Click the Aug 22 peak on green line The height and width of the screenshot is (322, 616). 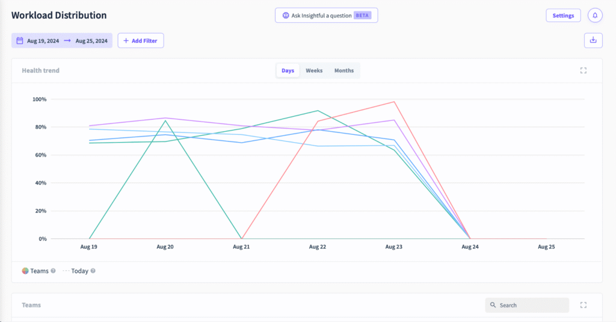point(318,111)
